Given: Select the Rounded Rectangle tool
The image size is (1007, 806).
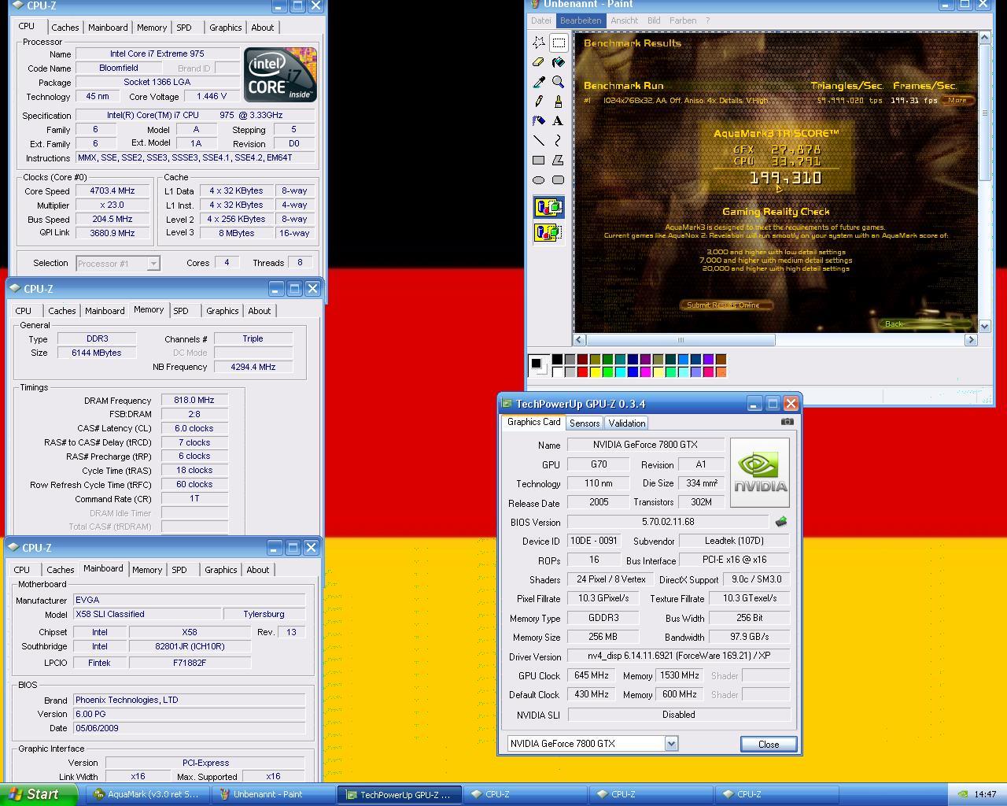Looking at the screenshot, I should 559,180.
